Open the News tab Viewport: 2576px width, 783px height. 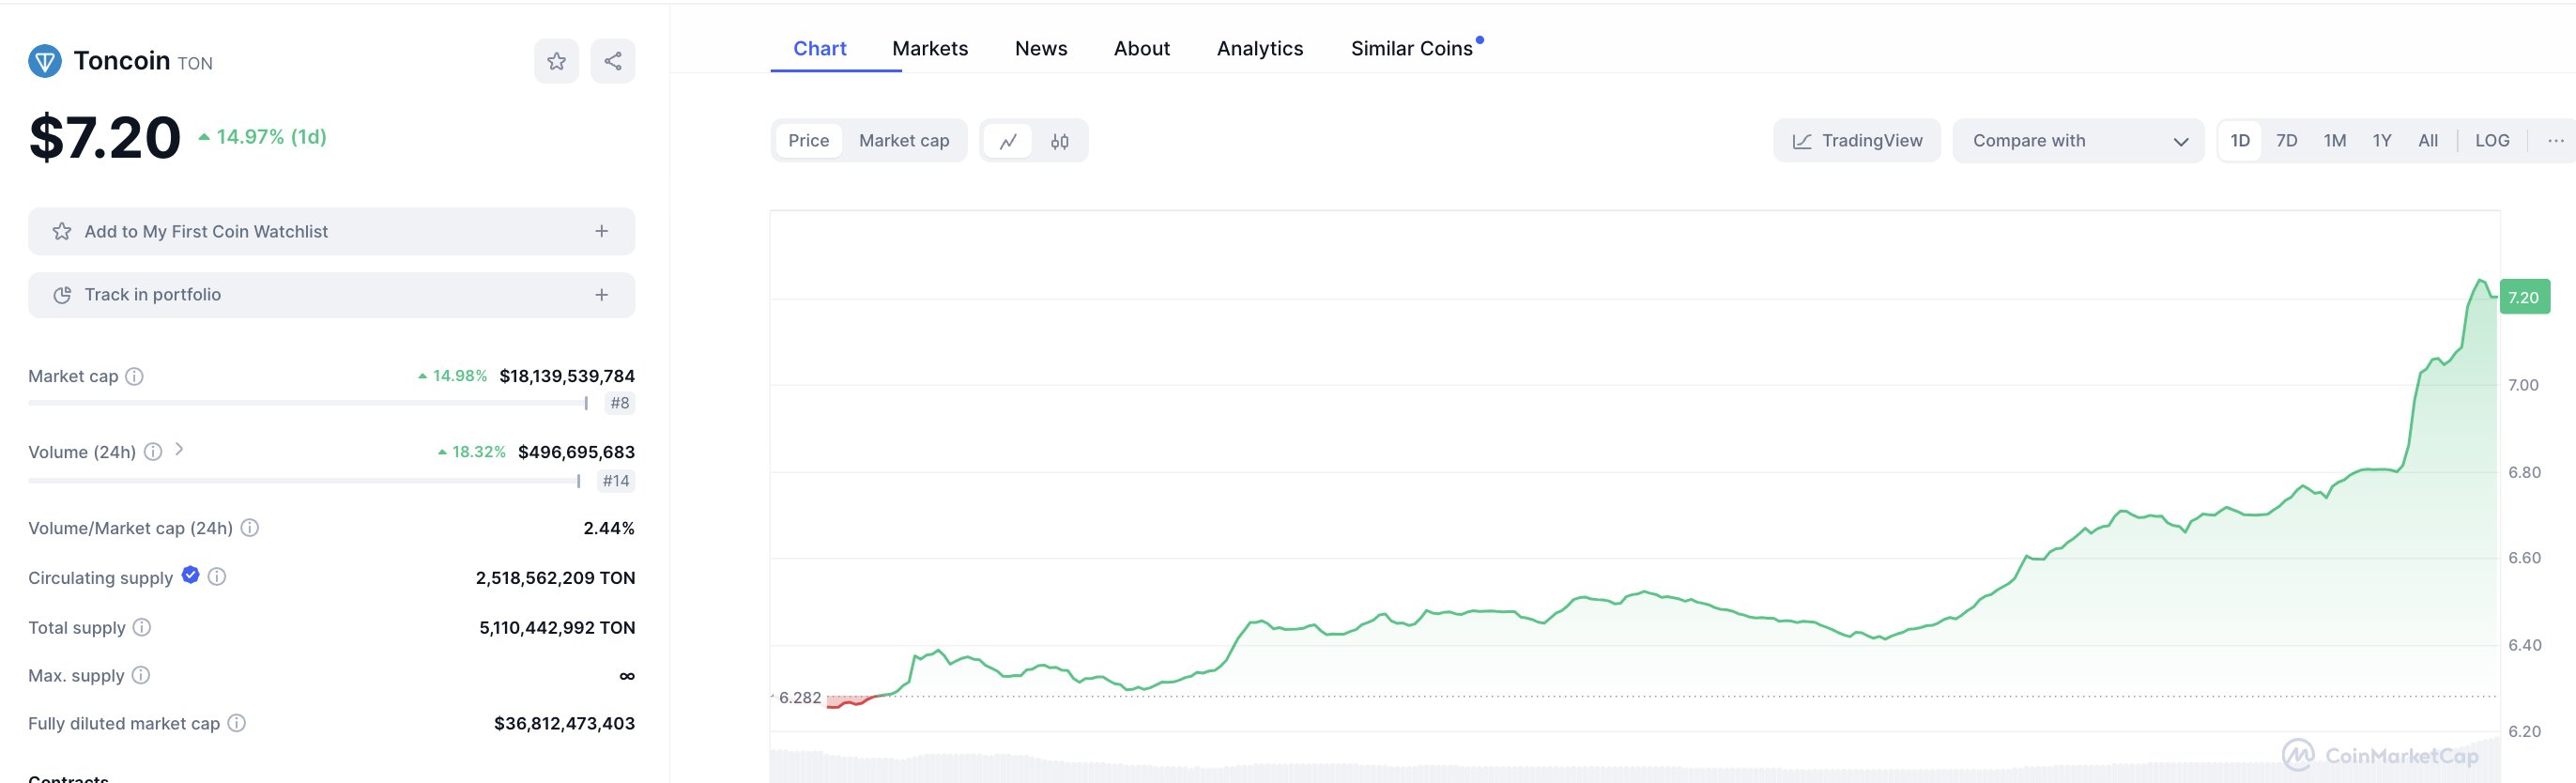(x=1041, y=48)
